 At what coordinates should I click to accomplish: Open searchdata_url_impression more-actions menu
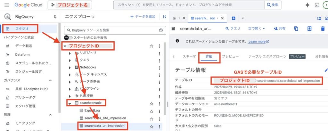pyautogui.click(x=160, y=127)
